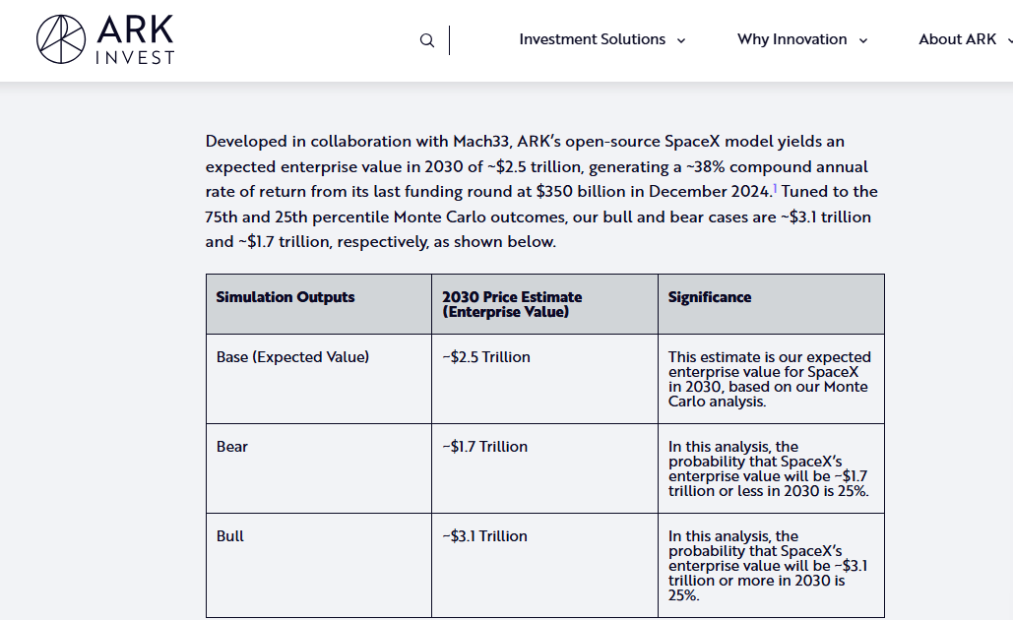Expand the chevron beside Why Innovation
Screen dimensions: 1013x620
[x=863, y=40]
